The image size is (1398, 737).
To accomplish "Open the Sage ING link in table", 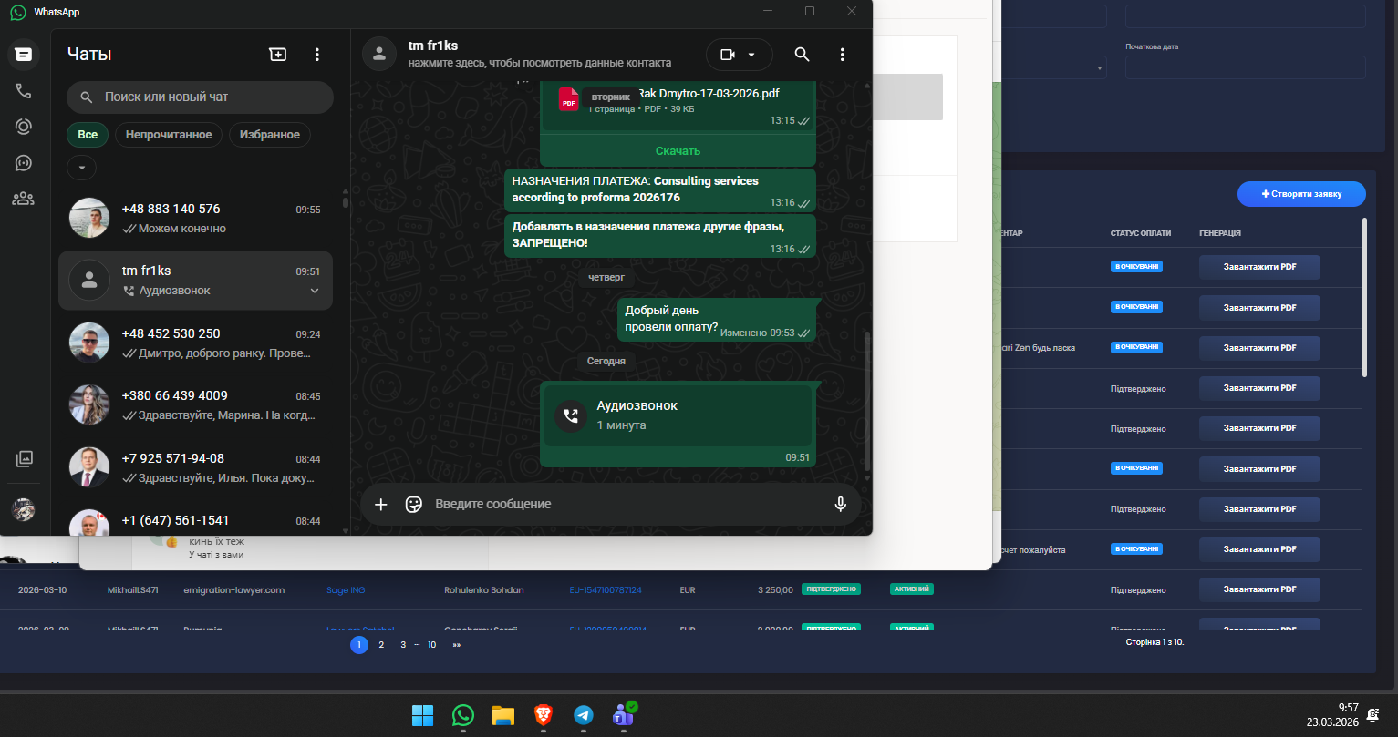I will [346, 590].
